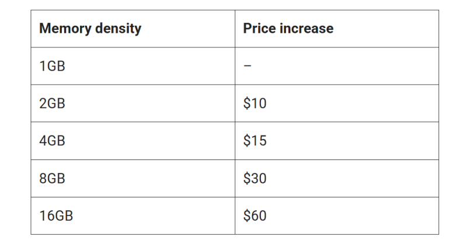Select the 1GB memory cell
Image resolution: width=467 pixels, height=243 pixels.
(x=52, y=66)
